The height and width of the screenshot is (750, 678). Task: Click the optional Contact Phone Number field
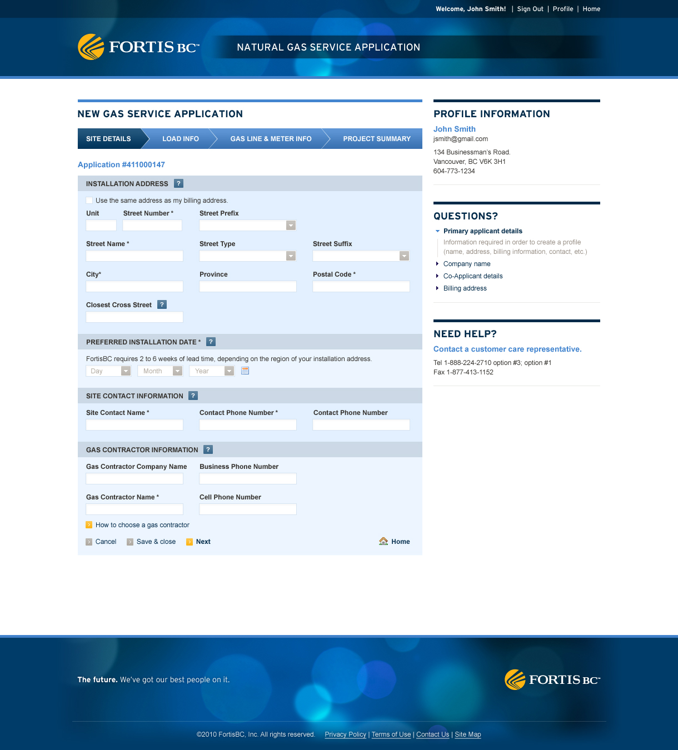click(361, 424)
